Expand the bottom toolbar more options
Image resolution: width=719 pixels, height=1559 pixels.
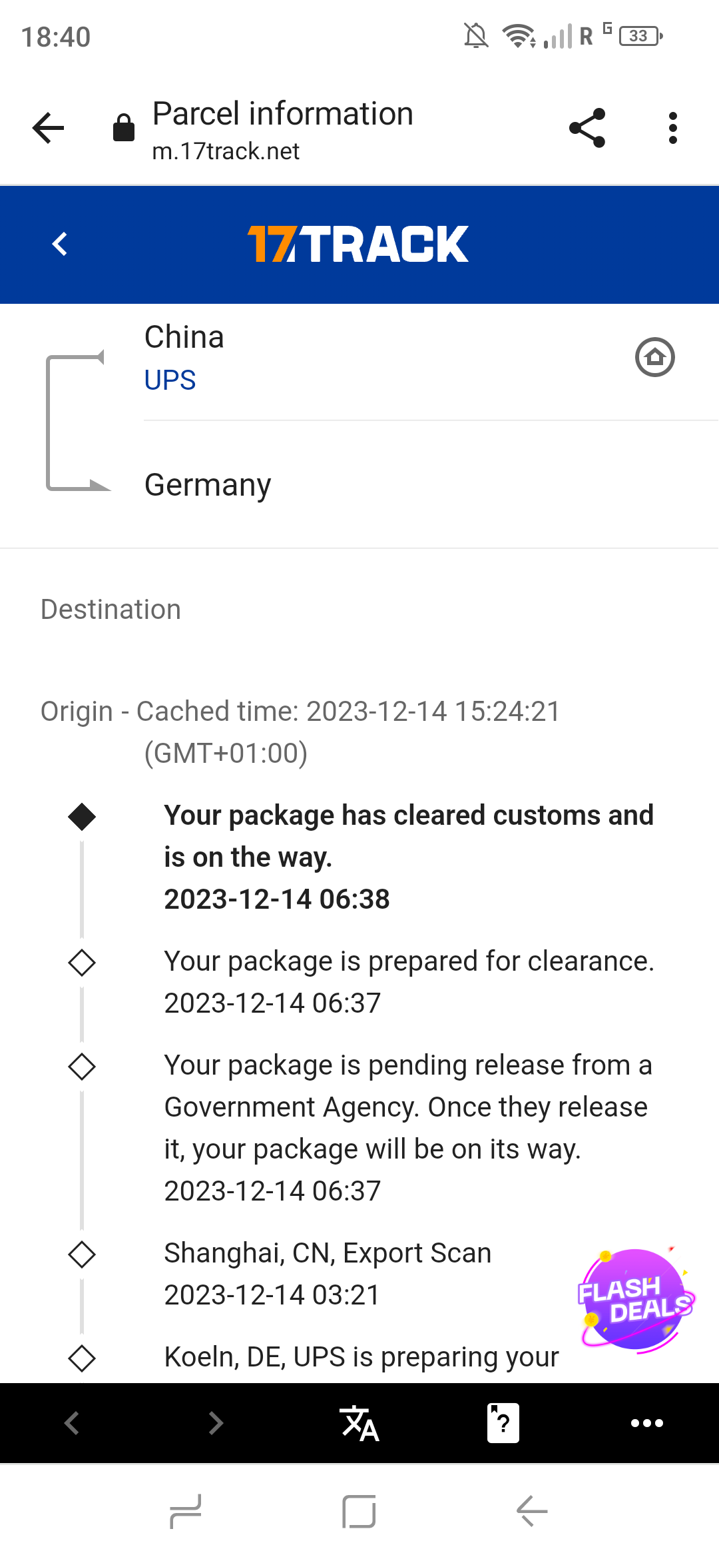646,1423
